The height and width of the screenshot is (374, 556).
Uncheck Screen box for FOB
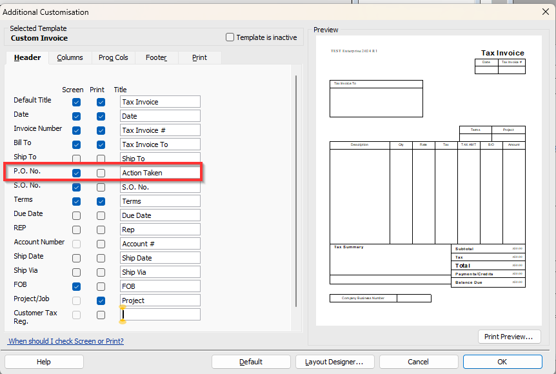76,286
